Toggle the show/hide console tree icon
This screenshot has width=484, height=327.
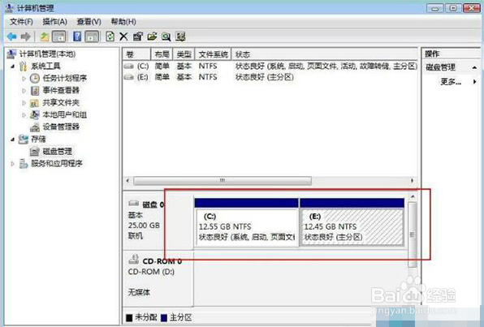pyautogui.click(x=58, y=37)
